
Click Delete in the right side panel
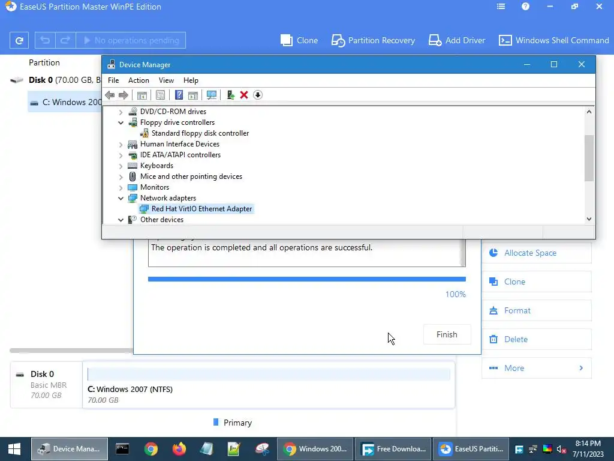tap(537, 339)
